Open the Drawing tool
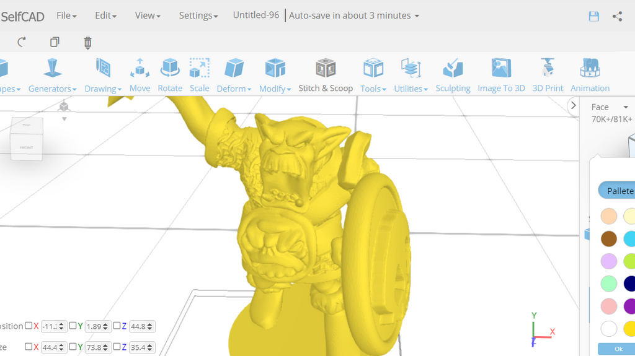The image size is (635, 356). click(x=103, y=76)
